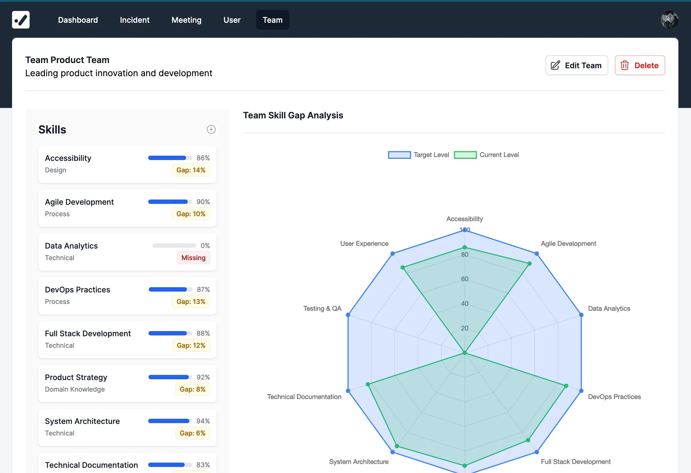This screenshot has height=473, width=691.
Task: Click the DevOps Practices progress bar
Action: pos(171,289)
